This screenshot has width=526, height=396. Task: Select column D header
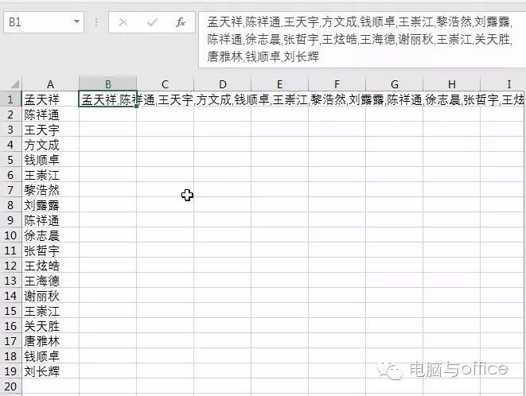pos(222,83)
